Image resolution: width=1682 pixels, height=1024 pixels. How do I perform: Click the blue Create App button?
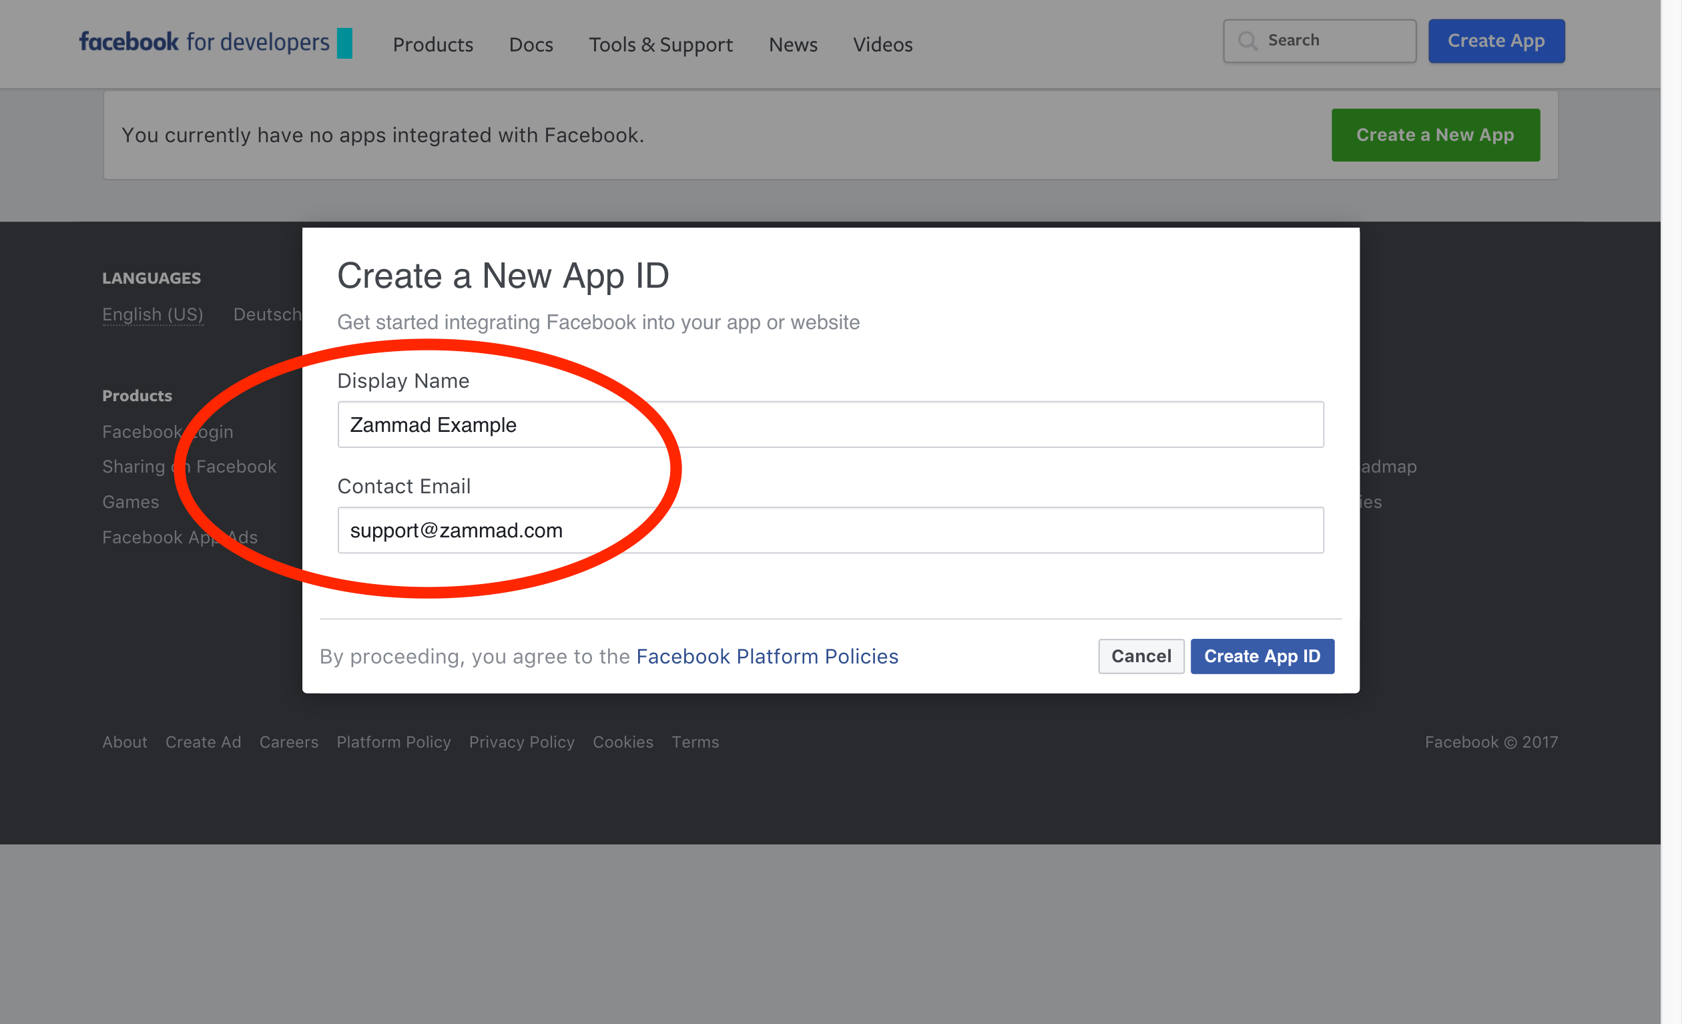coord(1496,41)
